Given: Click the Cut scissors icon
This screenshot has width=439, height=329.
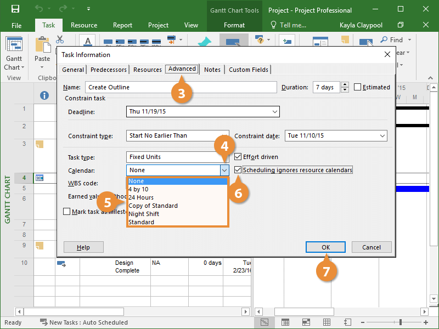Looking at the screenshot, I should tap(60, 39).
